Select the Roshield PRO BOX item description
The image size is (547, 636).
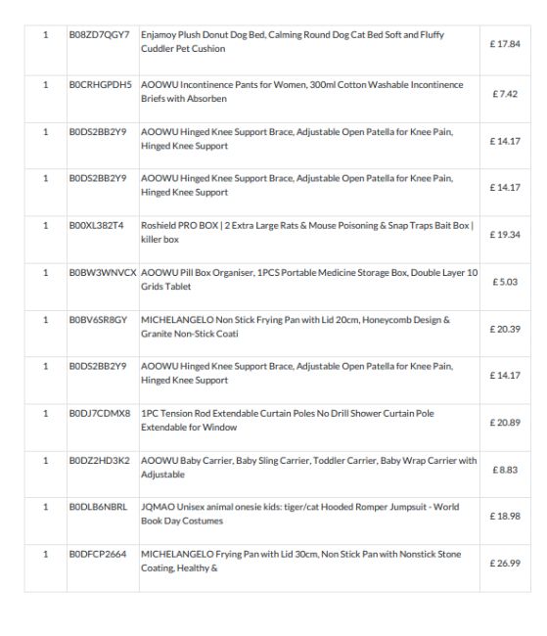click(307, 233)
